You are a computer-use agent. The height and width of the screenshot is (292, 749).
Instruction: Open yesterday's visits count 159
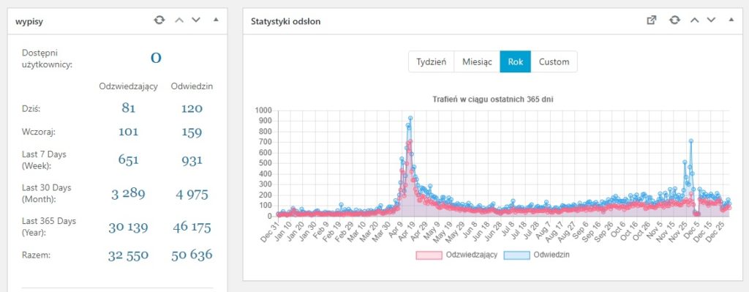point(192,132)
